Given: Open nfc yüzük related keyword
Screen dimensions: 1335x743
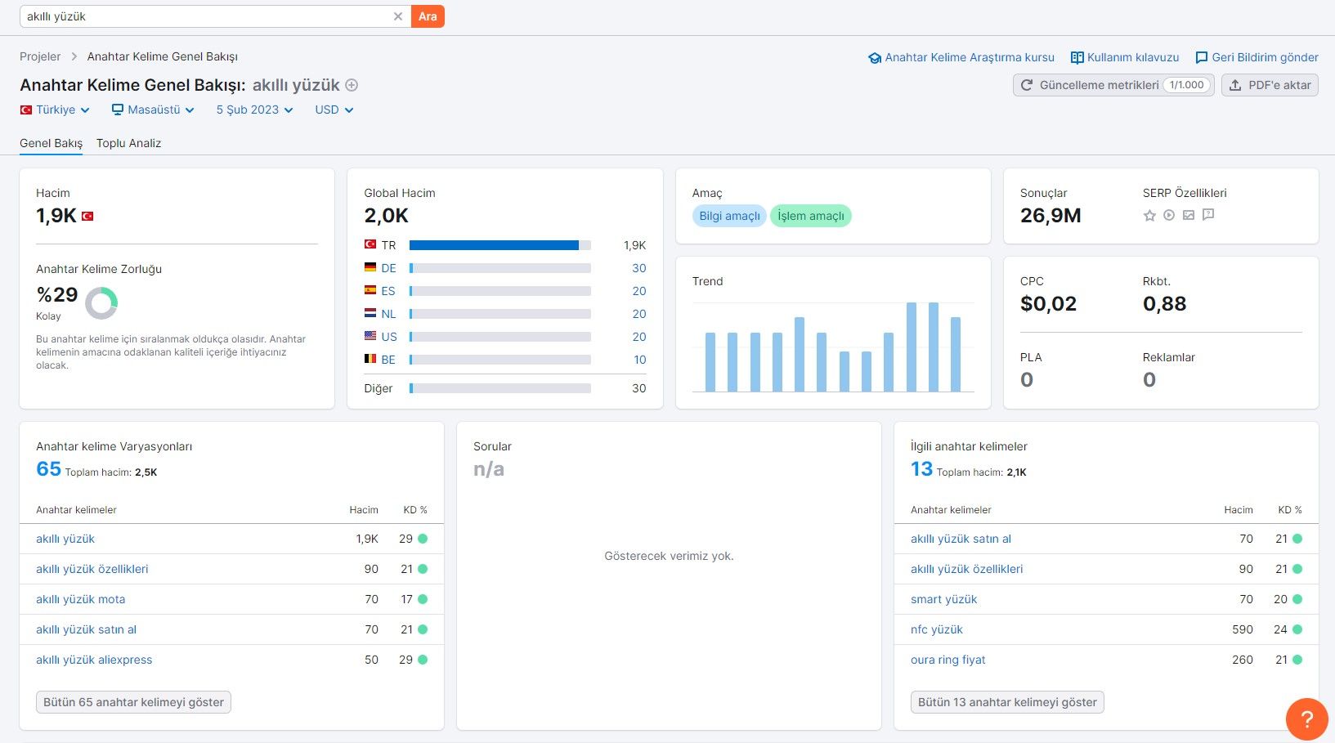Looking at the screenshot, I should click(x=937, y=629).
